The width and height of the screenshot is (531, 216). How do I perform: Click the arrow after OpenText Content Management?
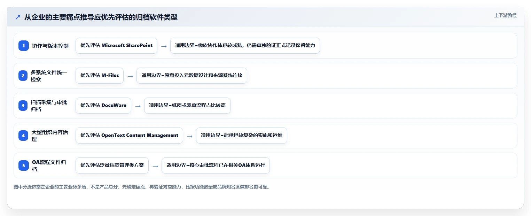[190, 136]
